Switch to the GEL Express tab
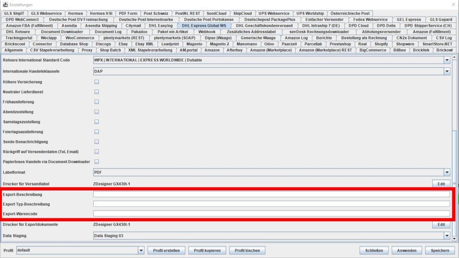Image resolution: width=459 pixels, height=258 pixels. tap(409, 19)
